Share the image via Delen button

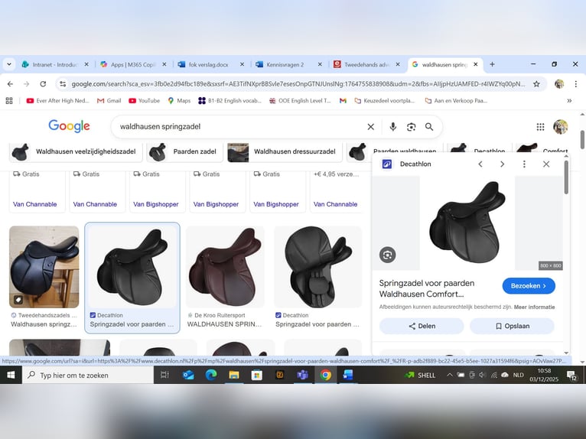click(422, 326)
